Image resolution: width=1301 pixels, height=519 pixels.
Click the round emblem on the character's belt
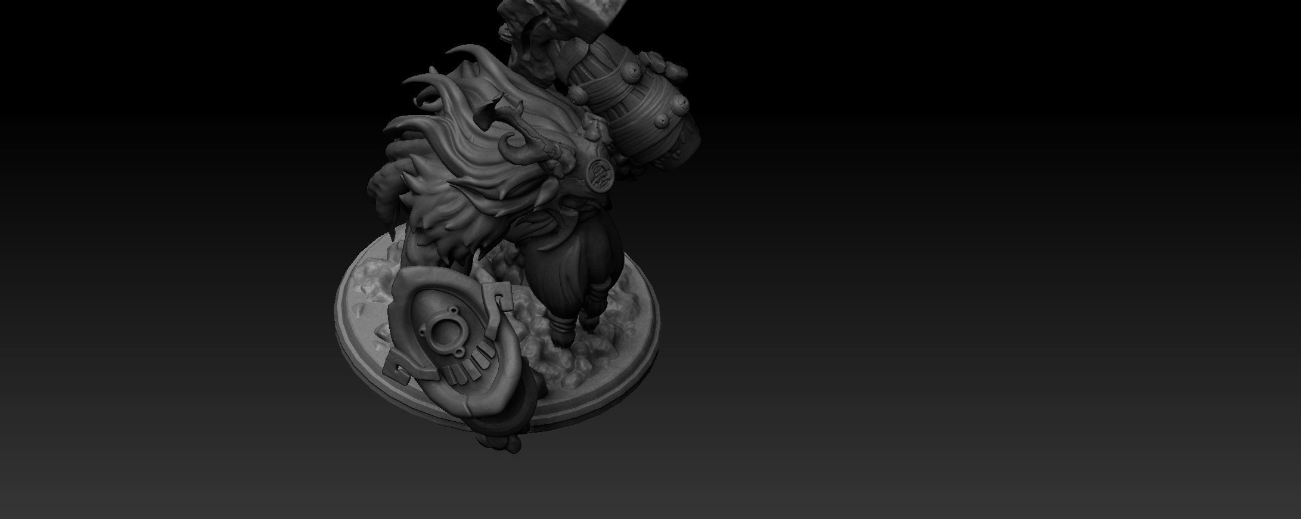click(599, 174)
